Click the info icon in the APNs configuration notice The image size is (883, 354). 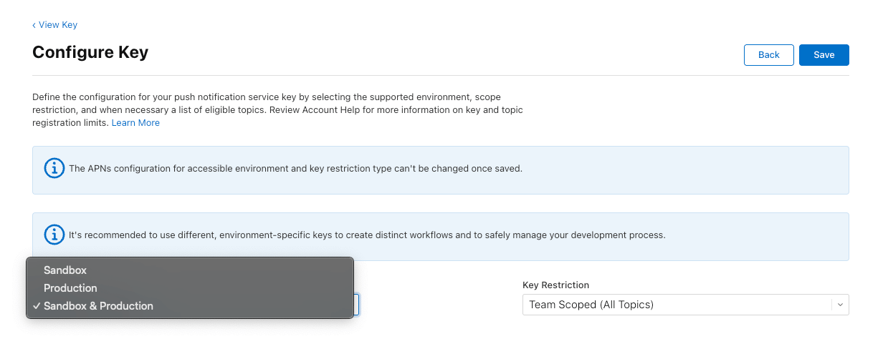tap(54, 169)
